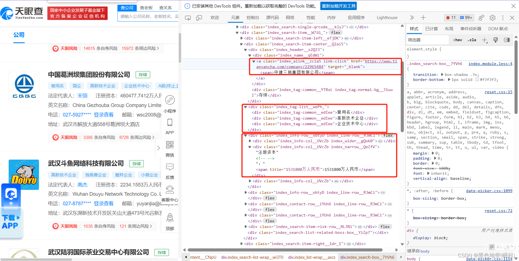Toggle device emulation toolbar icon
This screenshot has width=519, height=261.
click(199, 18)
